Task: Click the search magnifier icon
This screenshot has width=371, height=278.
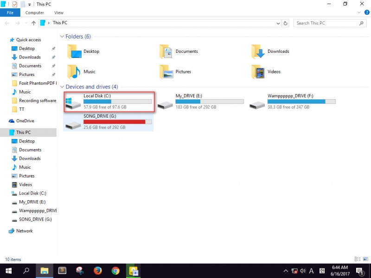Action: click(361, 23)
